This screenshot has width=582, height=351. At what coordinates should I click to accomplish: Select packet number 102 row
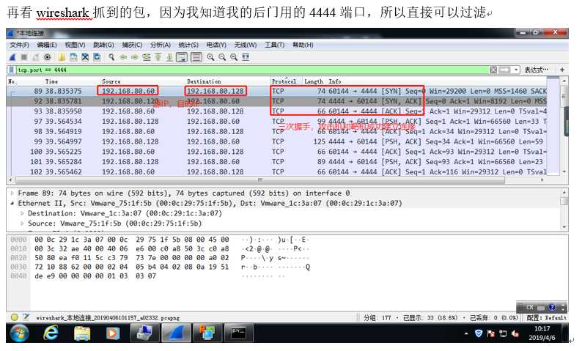[276, 171]
